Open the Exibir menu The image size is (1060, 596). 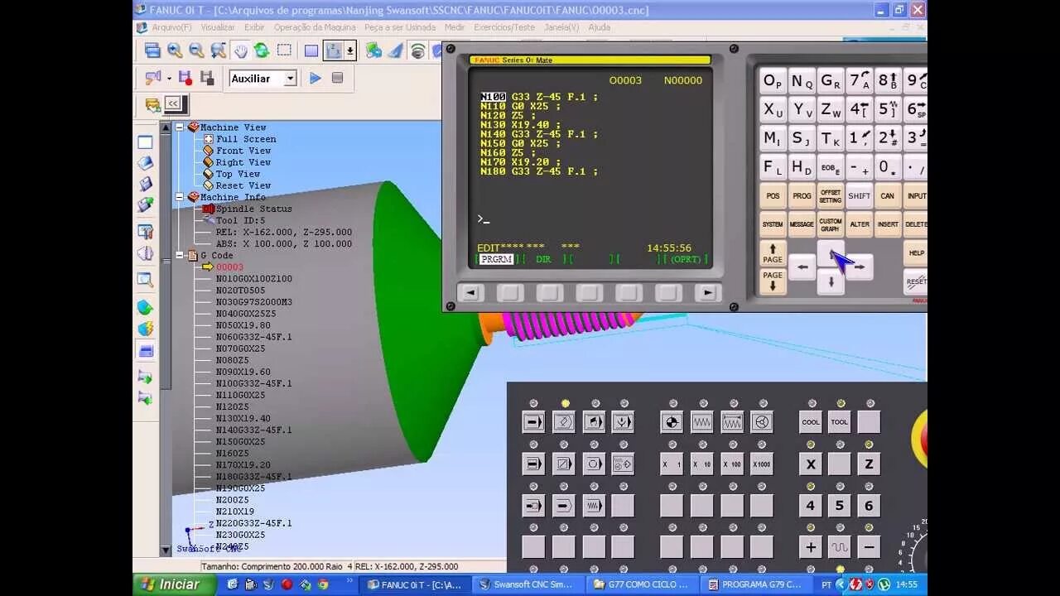[254, 27]
